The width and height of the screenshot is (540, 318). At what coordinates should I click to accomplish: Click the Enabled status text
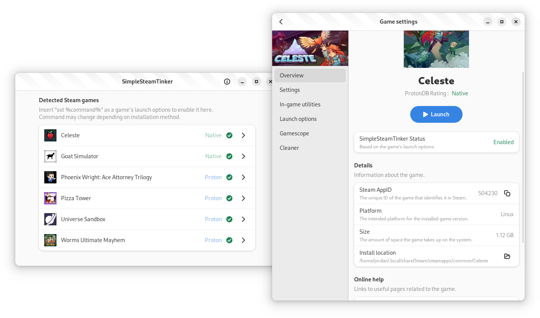point(503,142)
